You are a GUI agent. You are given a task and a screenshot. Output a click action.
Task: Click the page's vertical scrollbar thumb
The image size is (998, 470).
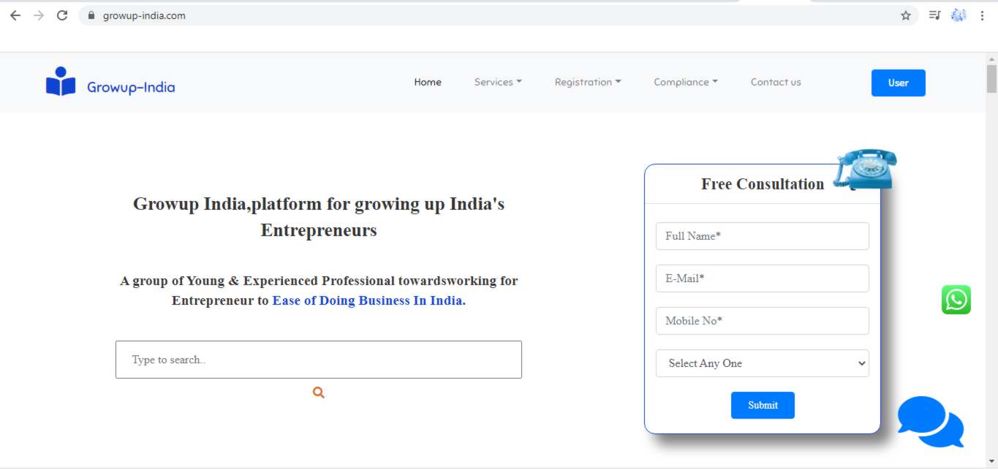[x=991, y=79]
